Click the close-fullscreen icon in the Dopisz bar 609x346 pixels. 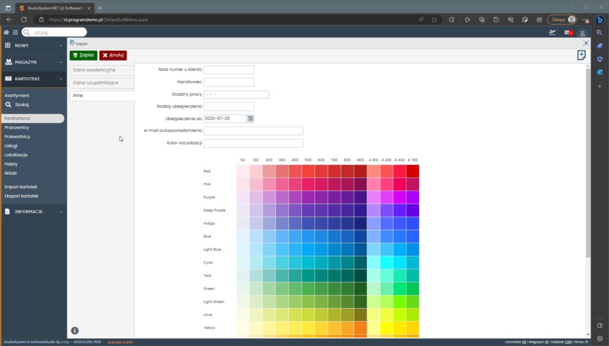pyautogui.click(x=586, y=43)
